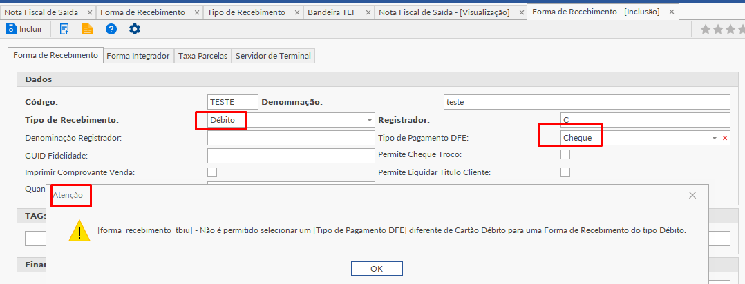Click the yellow warning triangle icon
The height and width of the screenshot is (284, 745).
click(79, 231)
